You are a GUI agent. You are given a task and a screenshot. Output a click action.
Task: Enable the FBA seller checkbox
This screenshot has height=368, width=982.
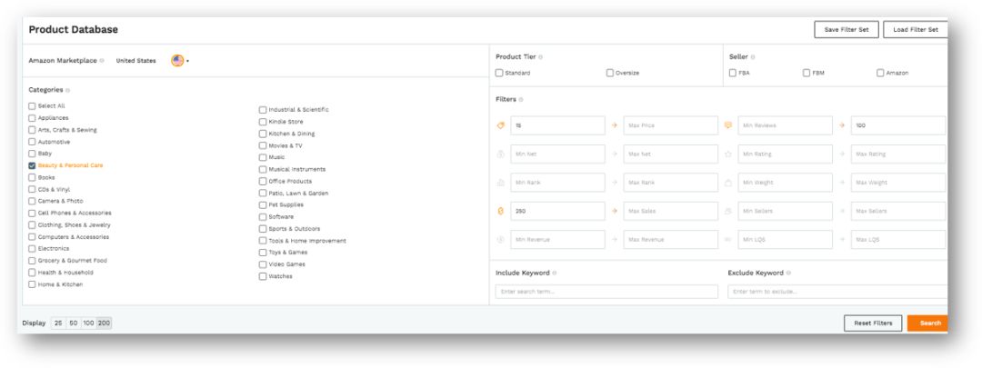[x=733, y=73]
